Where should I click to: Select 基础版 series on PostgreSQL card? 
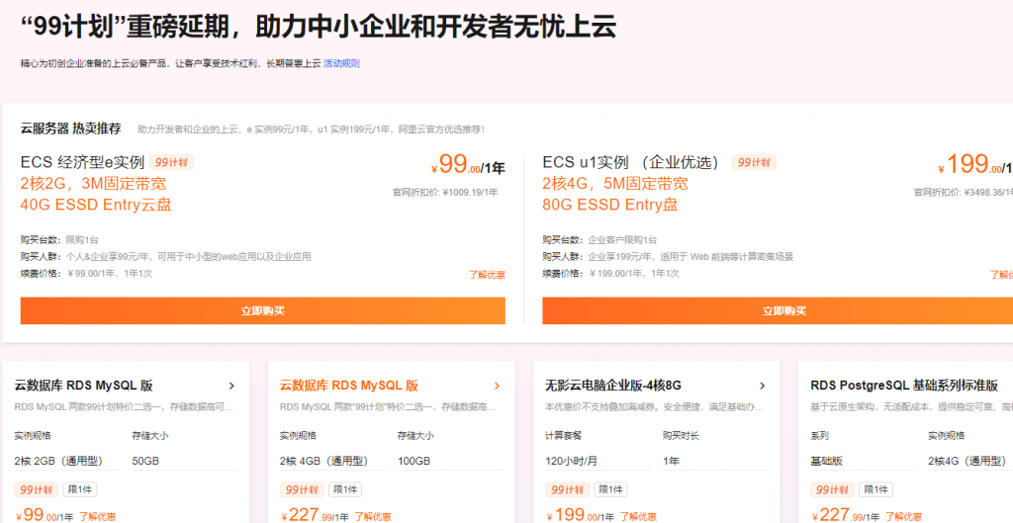[x=827, y=461]
